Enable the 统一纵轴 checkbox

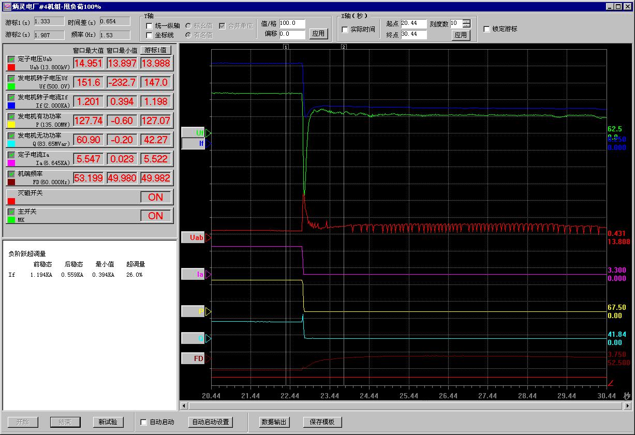(150, 26)
